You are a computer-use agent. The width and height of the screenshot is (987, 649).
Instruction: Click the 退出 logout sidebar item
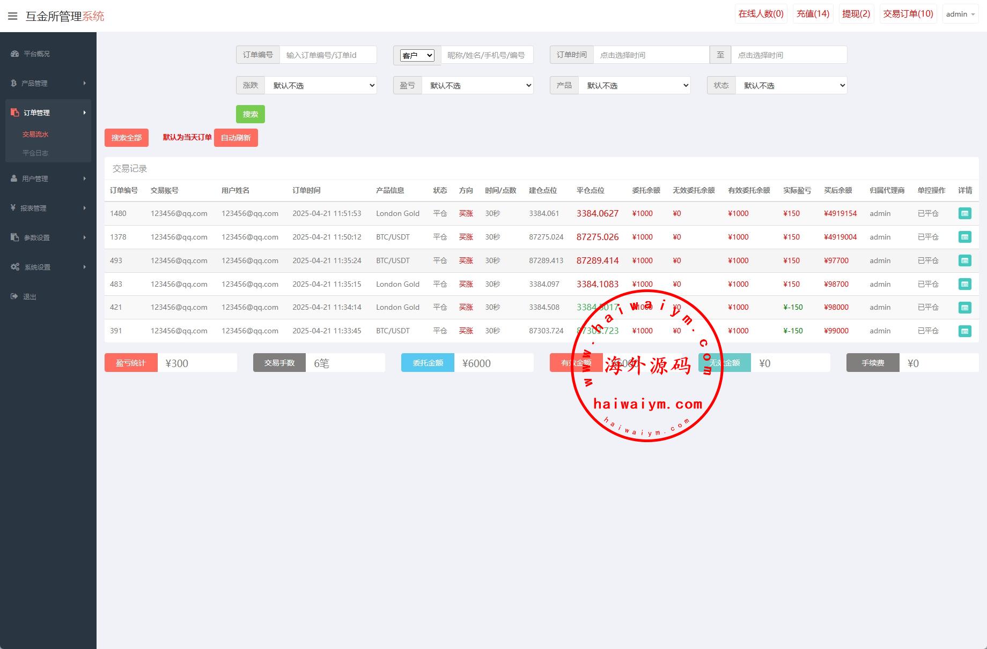click(30, 296)
